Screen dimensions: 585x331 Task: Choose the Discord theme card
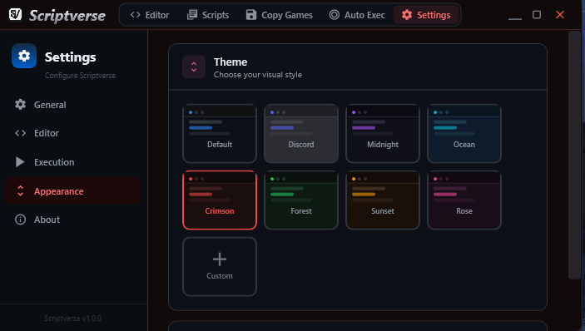click(301, 133)
